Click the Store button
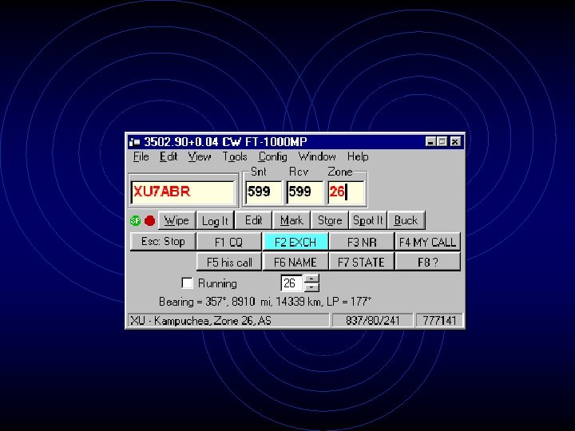Viewport: 575px width, 431px height. pos(330,220)
